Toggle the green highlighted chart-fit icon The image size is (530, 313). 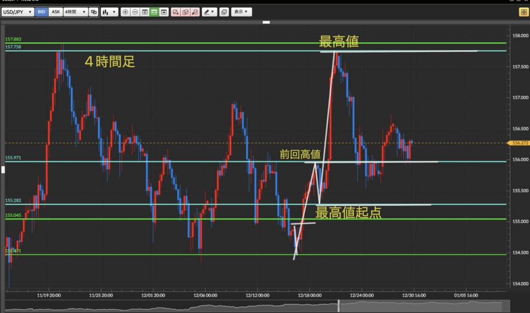[x=154, y=12]
